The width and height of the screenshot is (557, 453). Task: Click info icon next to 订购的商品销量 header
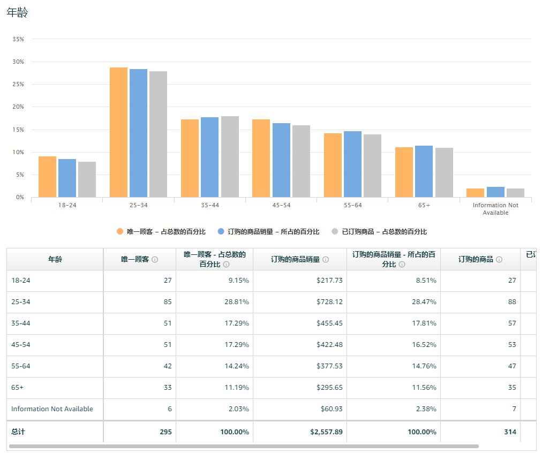[x=326, y=260]
